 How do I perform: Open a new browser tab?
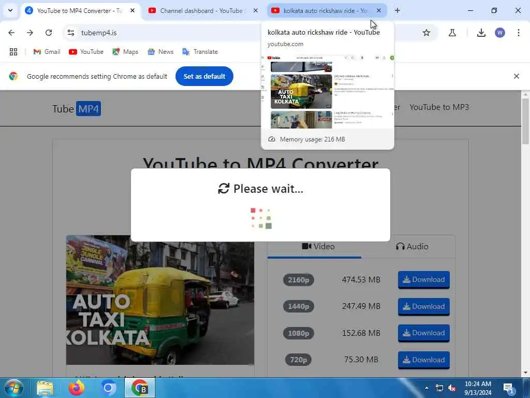click(397, 10)
